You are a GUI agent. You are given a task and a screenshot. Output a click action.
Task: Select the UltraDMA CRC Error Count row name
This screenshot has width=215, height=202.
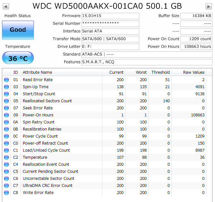[x=47, y=186]
